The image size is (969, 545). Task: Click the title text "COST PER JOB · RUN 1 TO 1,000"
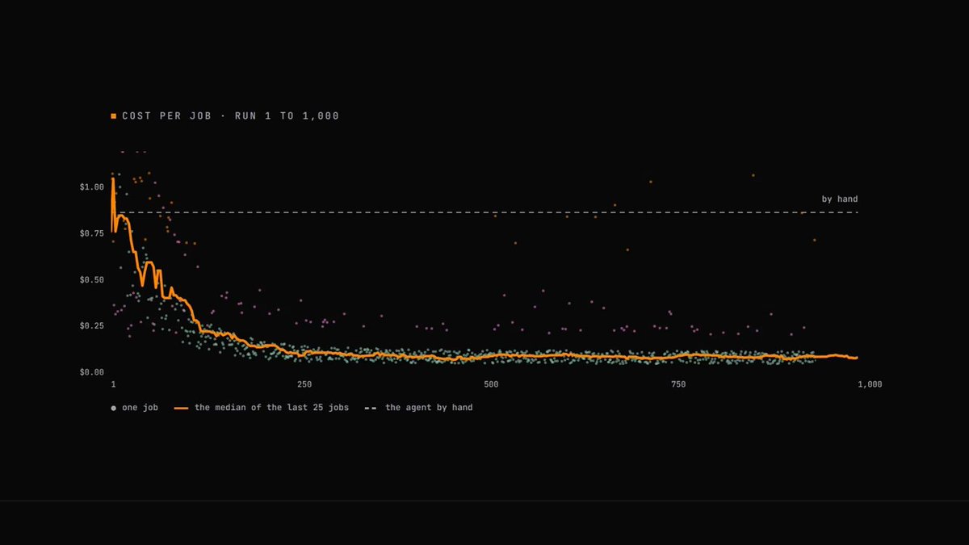[x=231, y=116]
